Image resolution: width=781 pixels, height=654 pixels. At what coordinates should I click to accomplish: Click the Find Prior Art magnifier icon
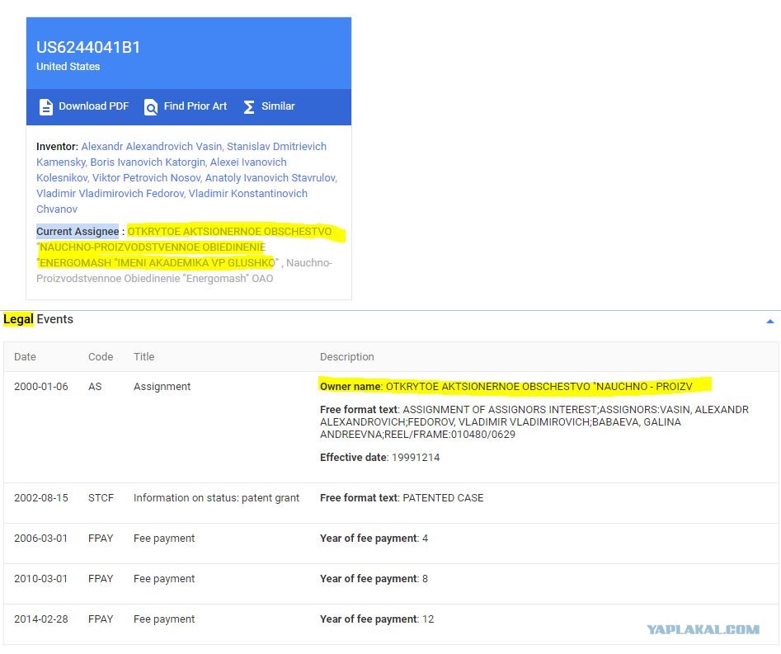(x=150, y=106)
